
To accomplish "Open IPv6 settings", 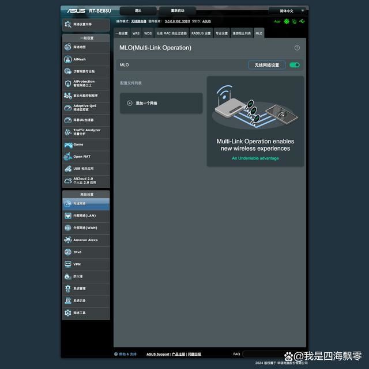I will pyautogui.click(x=86, y=252).
